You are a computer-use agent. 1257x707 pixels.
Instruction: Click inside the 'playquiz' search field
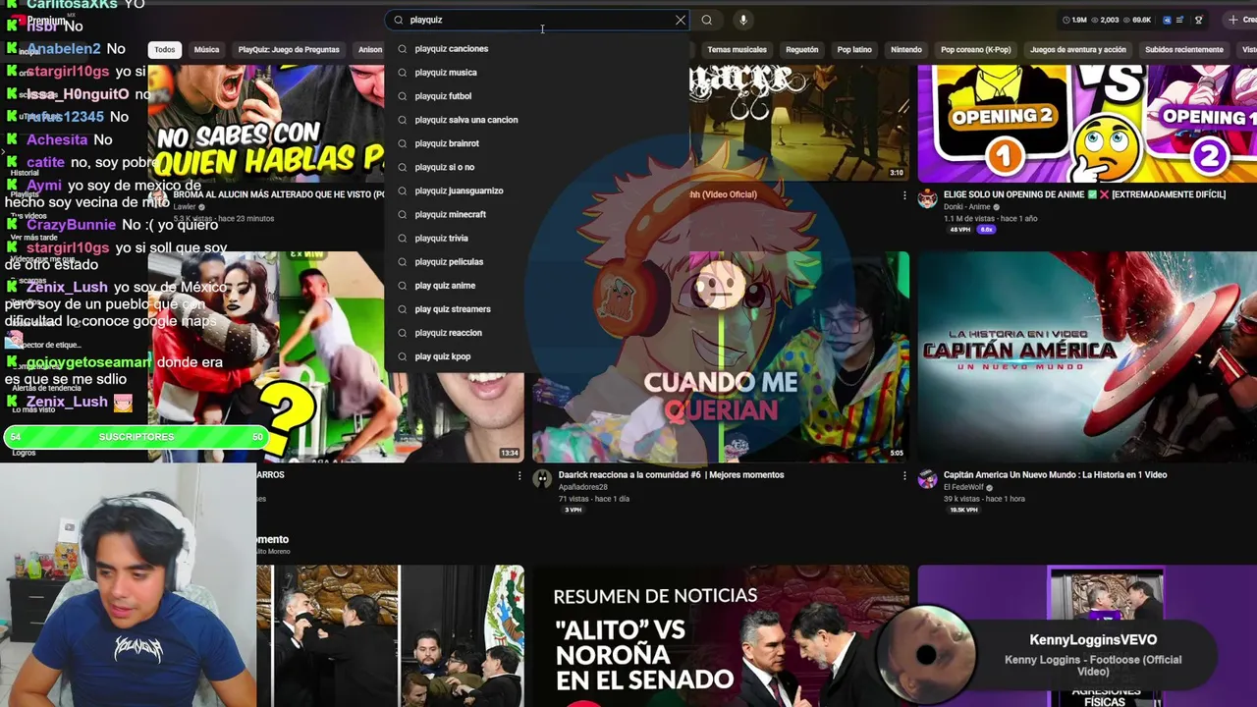tap(538, 20)
